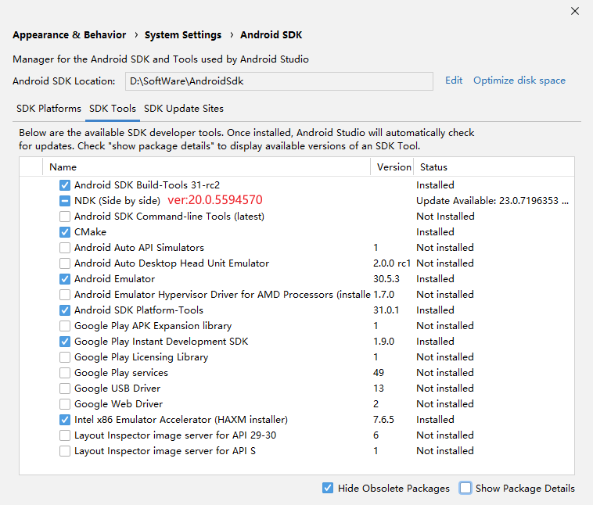Click version '7.6.5' of HAXM installer
The width and height of the screenshot is (593, 505).
click(x=383, y=420)
